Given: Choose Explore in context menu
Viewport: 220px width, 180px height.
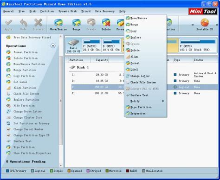Looking at the screenshot, I should (x=145, y=38).
